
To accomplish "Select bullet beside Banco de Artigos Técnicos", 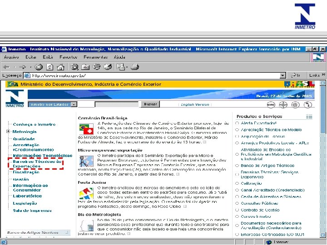I will [237, 166].
